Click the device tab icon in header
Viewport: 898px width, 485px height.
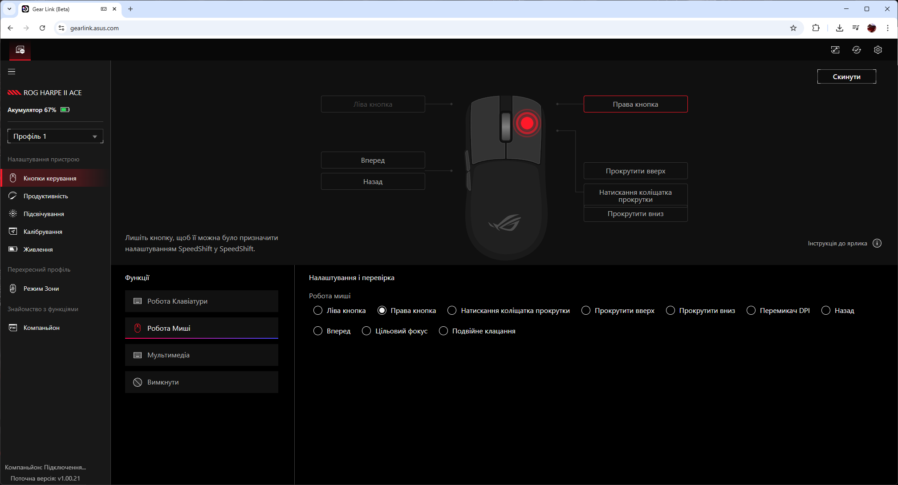click(x=20, y=50)
